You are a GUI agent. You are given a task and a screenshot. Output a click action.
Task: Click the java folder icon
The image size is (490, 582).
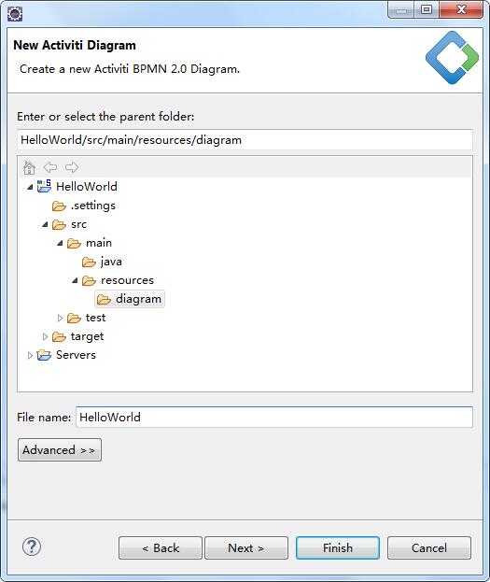(x=89, y=263)
